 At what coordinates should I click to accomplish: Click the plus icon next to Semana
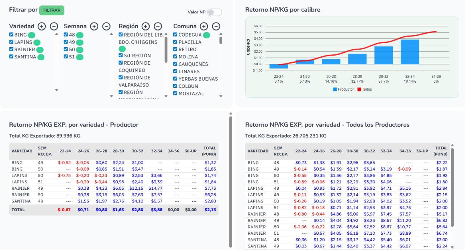(94, 26)
